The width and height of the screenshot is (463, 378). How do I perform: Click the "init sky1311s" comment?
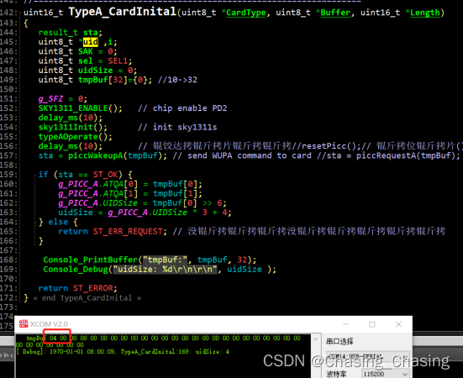click(x=177, y=127)
